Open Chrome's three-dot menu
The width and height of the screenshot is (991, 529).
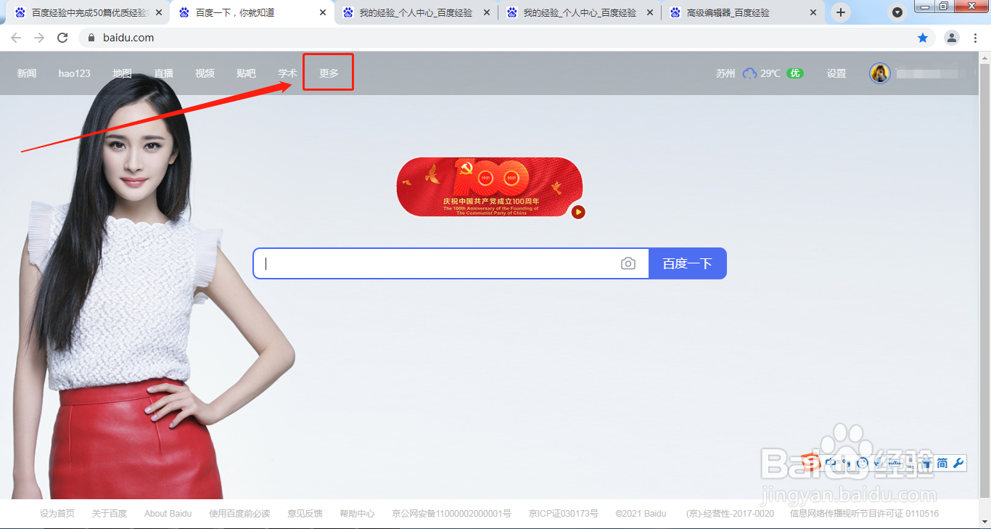click(975, 38)
